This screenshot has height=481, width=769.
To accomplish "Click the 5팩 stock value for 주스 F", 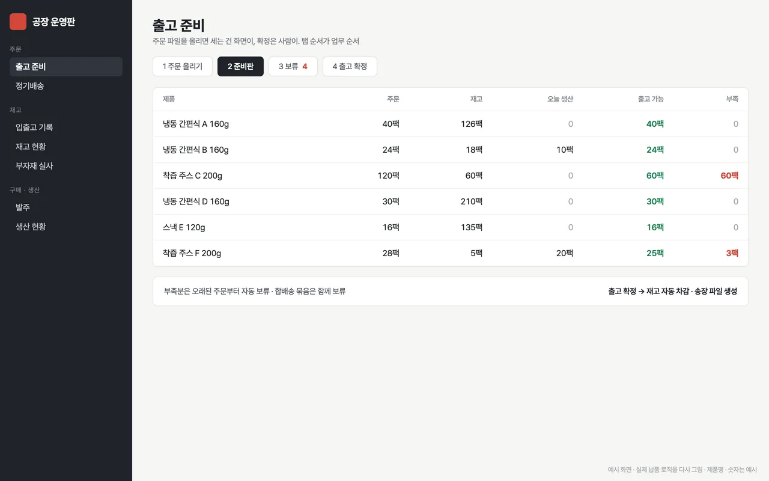I will tap(476, 253).
